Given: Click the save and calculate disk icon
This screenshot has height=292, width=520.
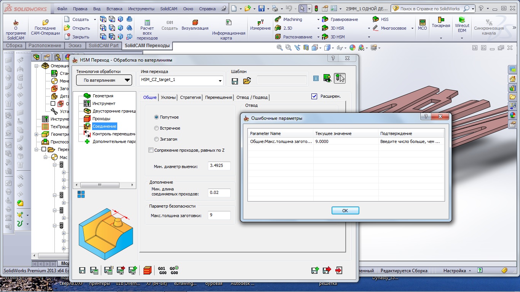Looking at the screenshot, I should [94, 270].
